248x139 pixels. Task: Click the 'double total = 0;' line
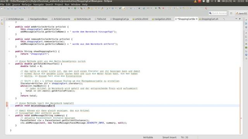pyautogui.click(x=31, y=66)
